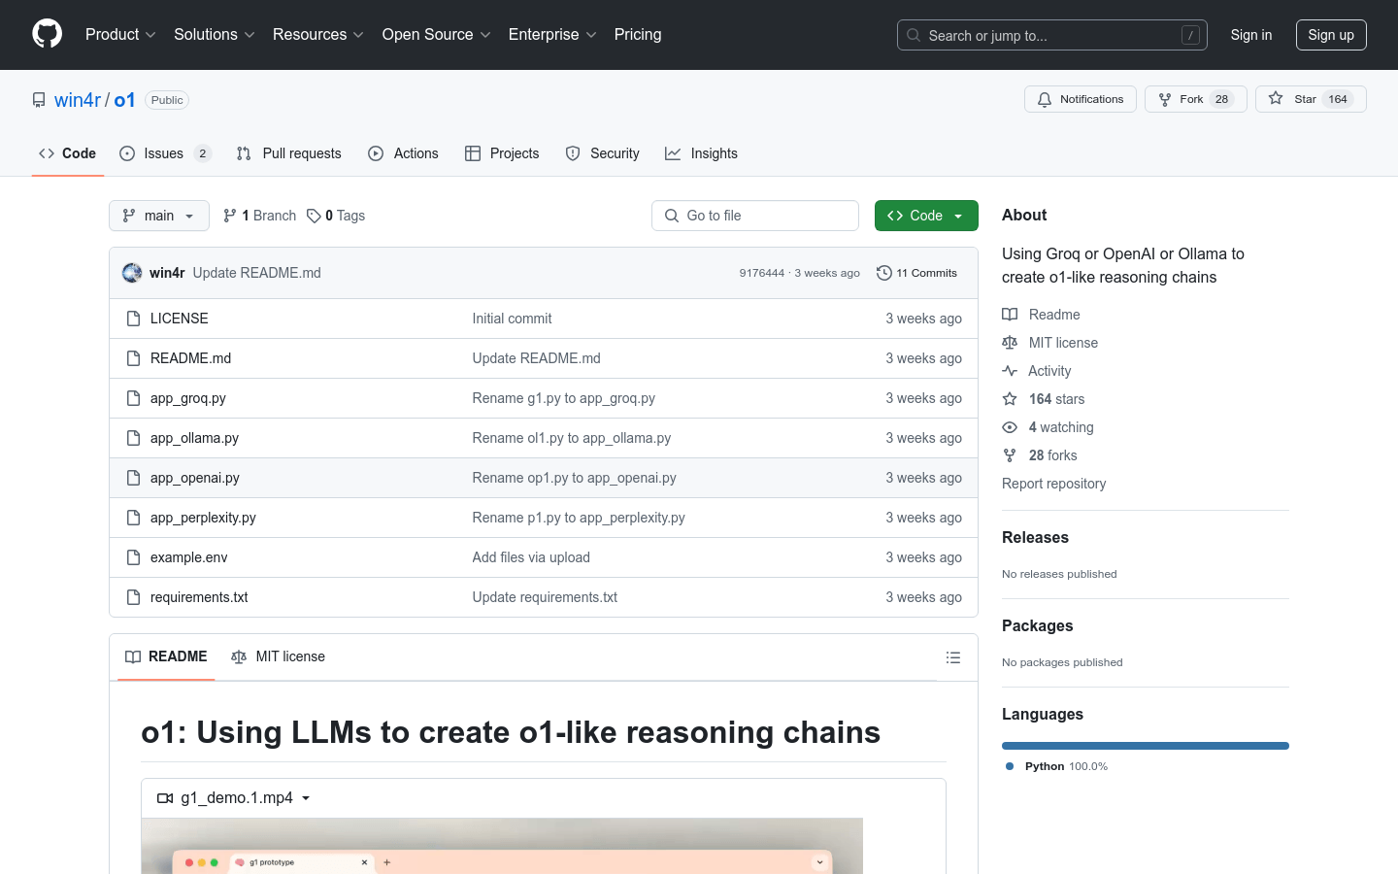
Task: Switch to the Projects tab
Action: [502, 153]
